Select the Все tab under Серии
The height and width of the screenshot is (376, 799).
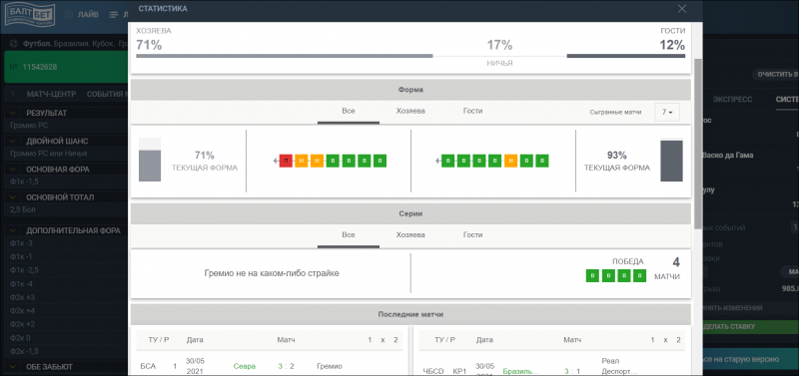(x=349, y=235)
